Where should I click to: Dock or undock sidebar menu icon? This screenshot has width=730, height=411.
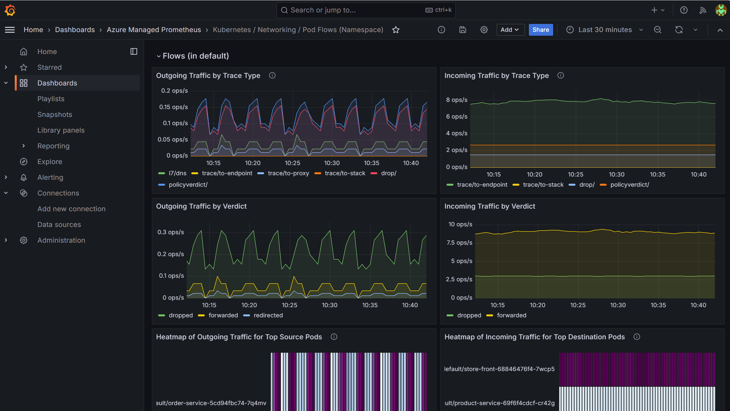[134, 51]
